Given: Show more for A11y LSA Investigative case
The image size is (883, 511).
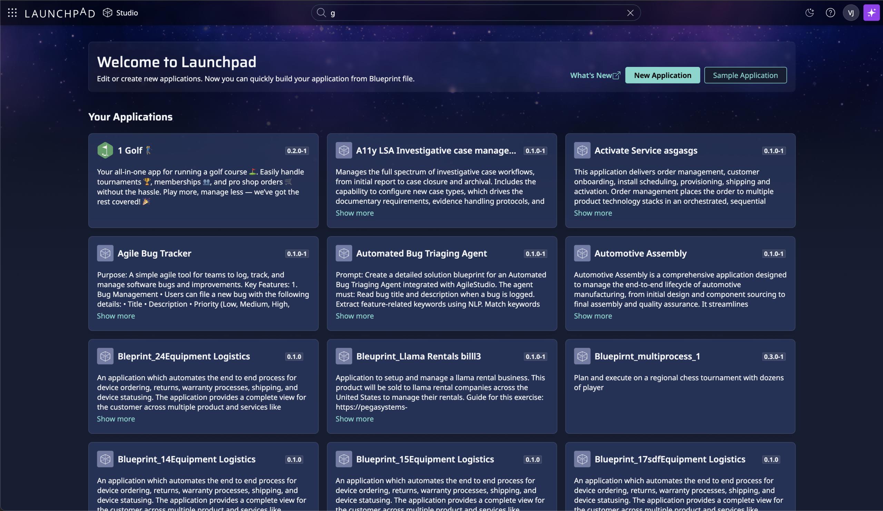Looking at the screenshot, I should coord(354,213).
